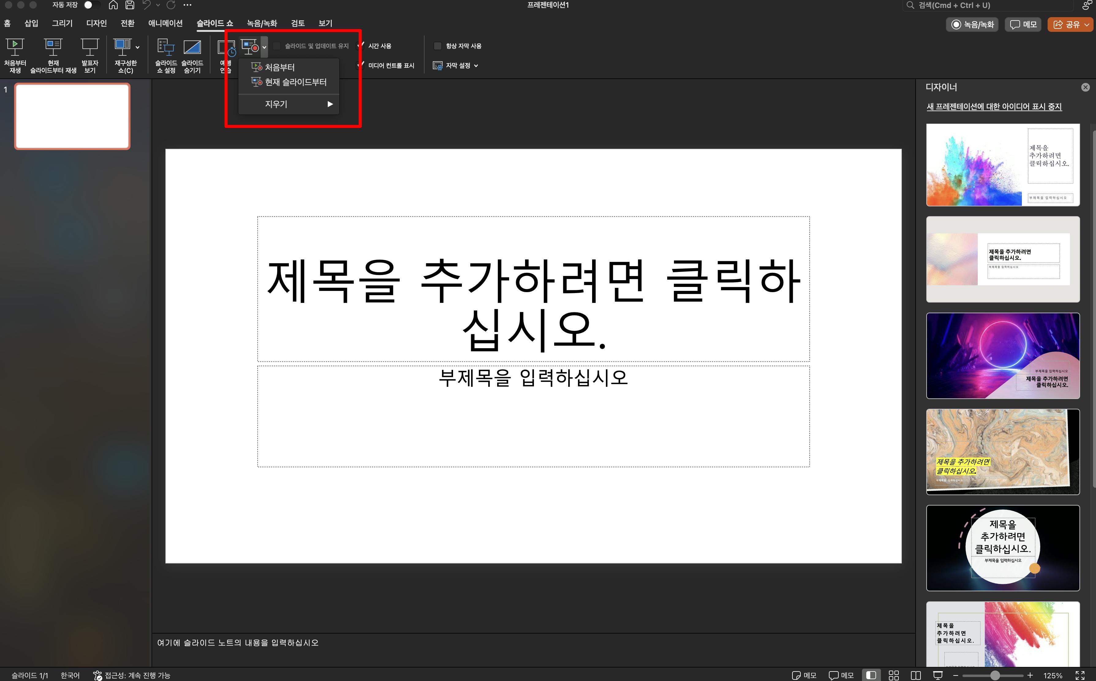Click 'Stop showing ideas for new presentations' link

click(x=994, y=107)
